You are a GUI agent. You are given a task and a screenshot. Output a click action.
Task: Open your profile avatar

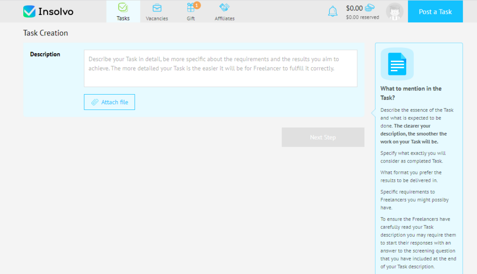tap(394, 11)
